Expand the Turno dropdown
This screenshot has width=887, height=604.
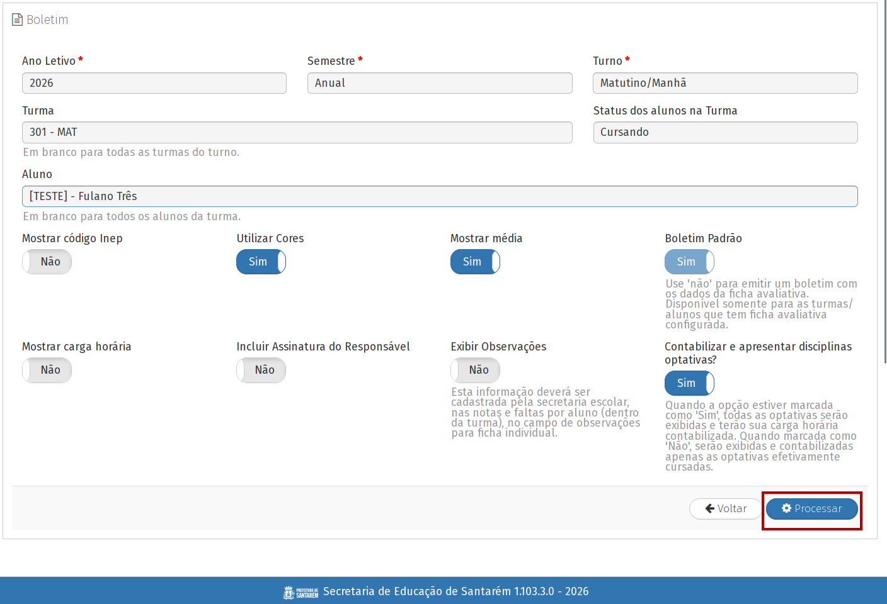point(724,83)
